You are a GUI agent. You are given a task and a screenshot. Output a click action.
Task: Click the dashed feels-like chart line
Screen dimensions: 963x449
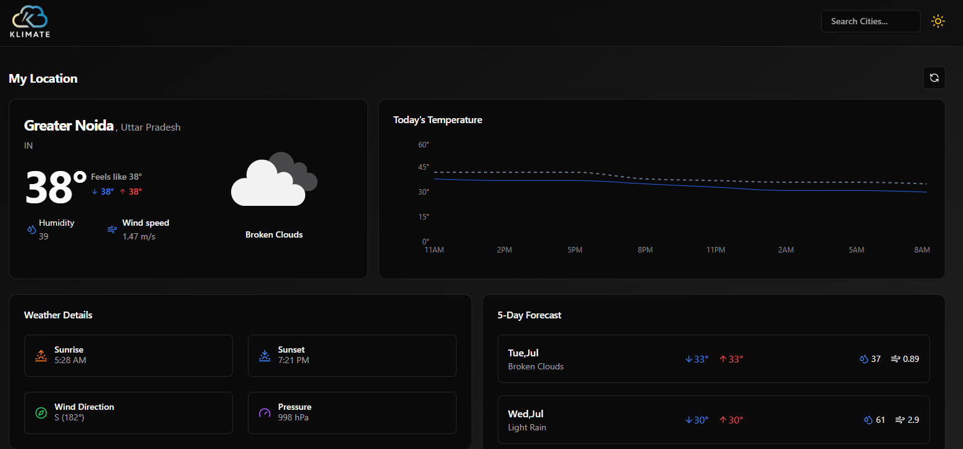click(681, 178)
